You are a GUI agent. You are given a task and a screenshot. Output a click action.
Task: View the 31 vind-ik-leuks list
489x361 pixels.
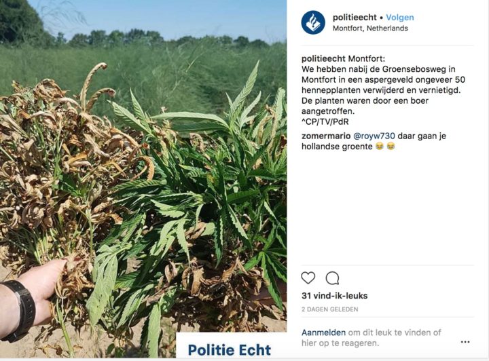click(334, 296)
